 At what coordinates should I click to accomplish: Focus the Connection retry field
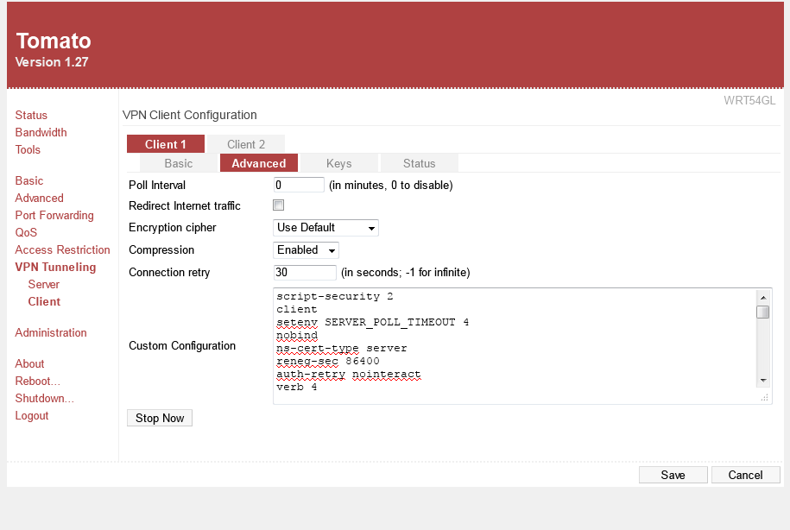[305, 273]
